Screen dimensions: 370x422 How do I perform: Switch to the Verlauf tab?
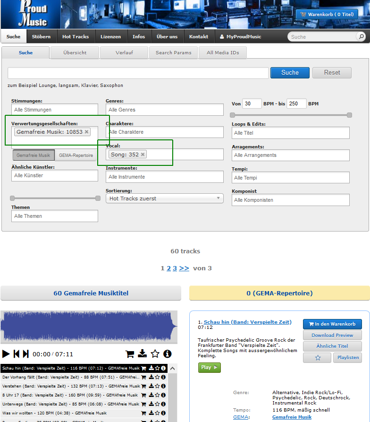[124, 53]
